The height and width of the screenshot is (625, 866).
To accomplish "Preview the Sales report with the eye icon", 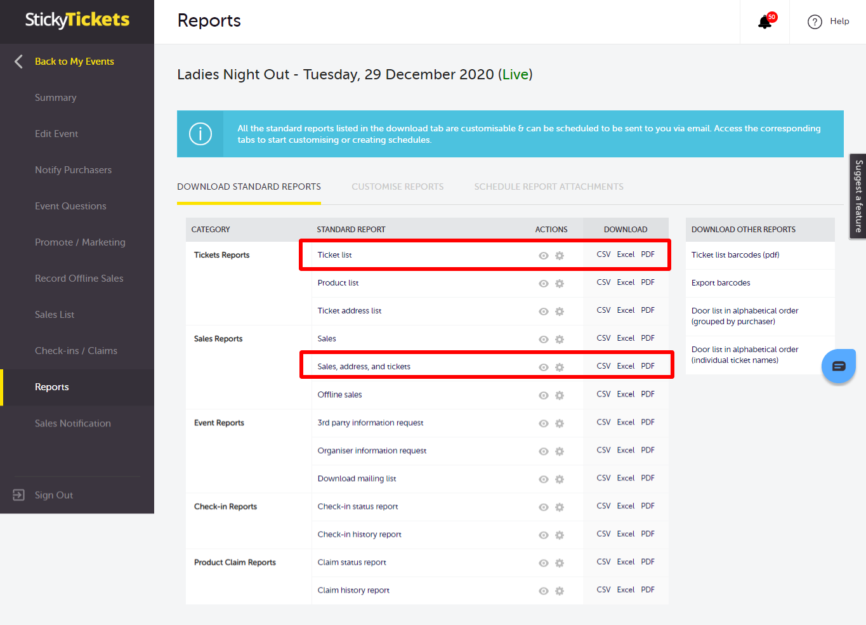I will click(x=544, y=339).
